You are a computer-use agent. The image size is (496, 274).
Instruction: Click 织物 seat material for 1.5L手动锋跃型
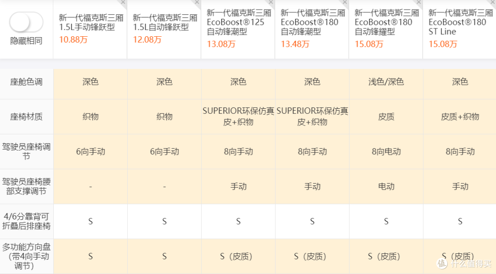coord(90,117)
